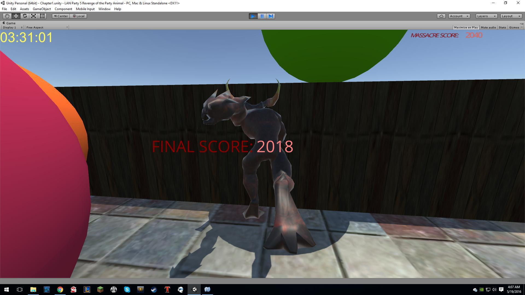Open the notification center icon

[x=501, y=290]
